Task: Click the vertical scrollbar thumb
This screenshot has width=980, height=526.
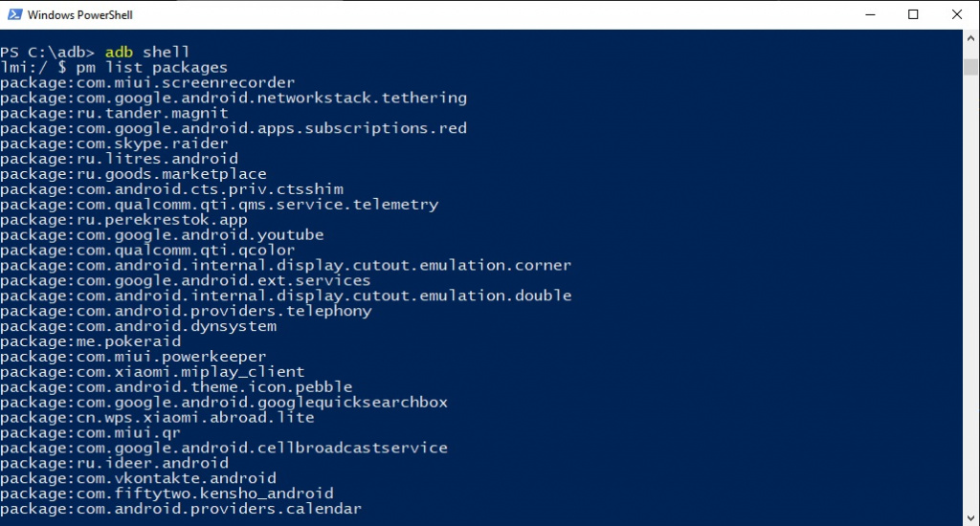Action: pyautogui.click(x=971, y=65)
